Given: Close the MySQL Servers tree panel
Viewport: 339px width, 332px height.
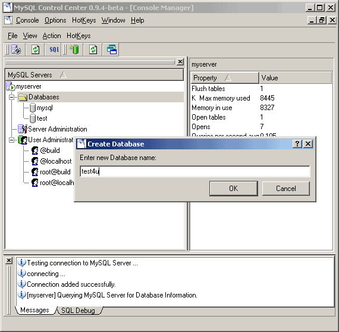Looking at the screenshot, I should point(180,62).
